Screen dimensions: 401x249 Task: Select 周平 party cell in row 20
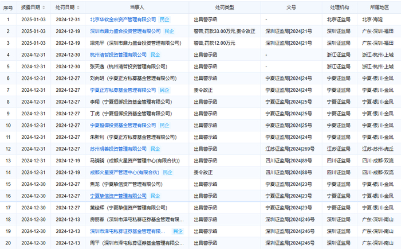coord(137,243)
